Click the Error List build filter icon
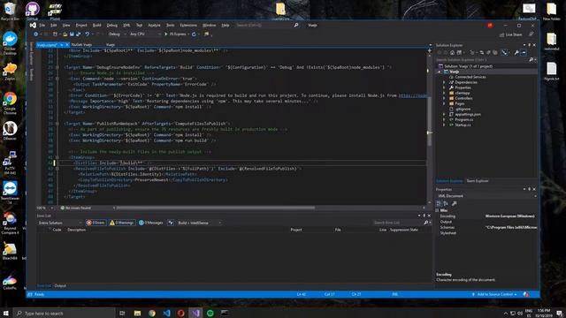The height and width of the screenshot is (318, 566). tap(171, 223)
